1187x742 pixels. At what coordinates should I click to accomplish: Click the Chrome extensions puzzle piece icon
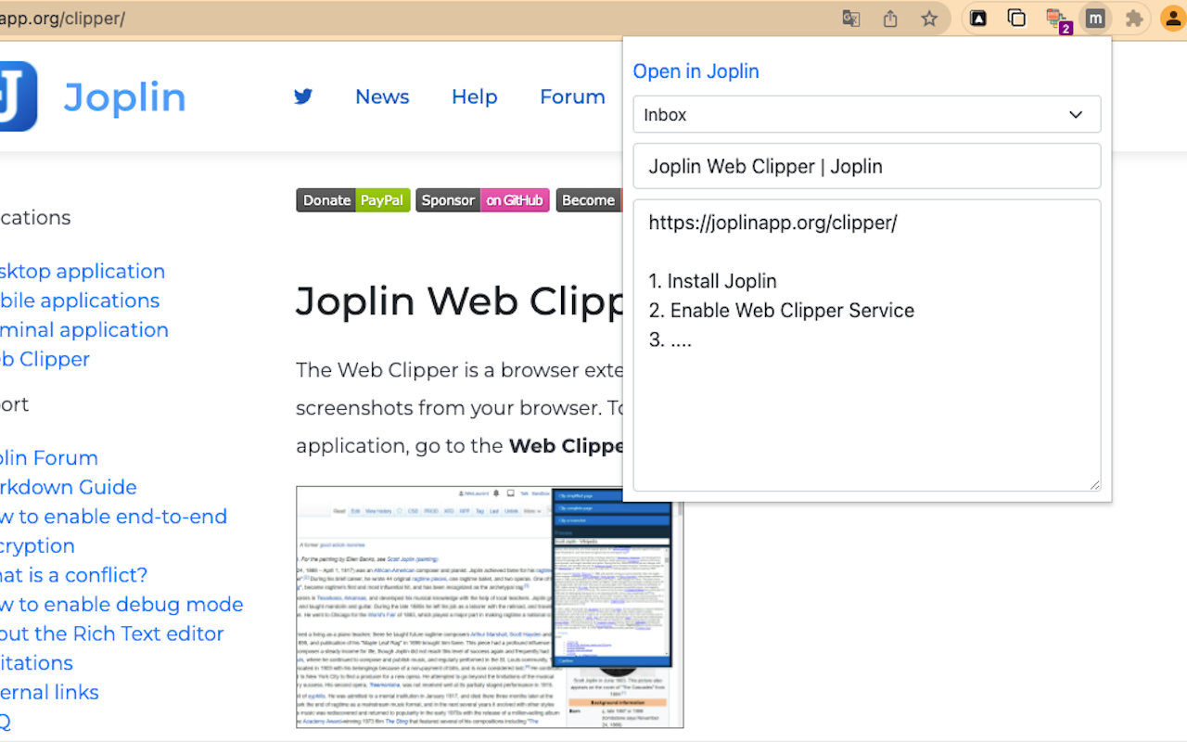pos(1134,18)
